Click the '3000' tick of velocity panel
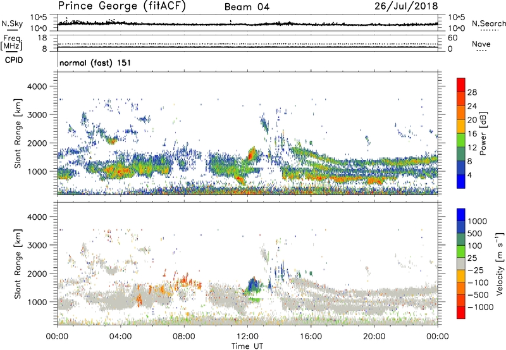The height and width of the screenshot is (350, 506). (37, 245)
